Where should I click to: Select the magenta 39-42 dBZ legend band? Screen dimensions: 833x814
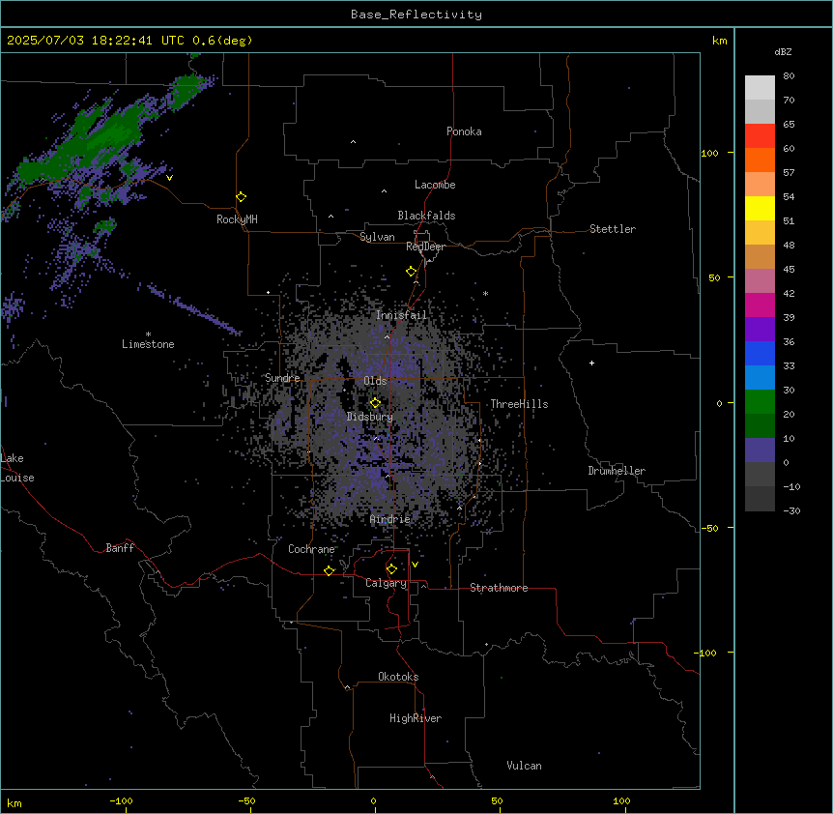point(760,305)
